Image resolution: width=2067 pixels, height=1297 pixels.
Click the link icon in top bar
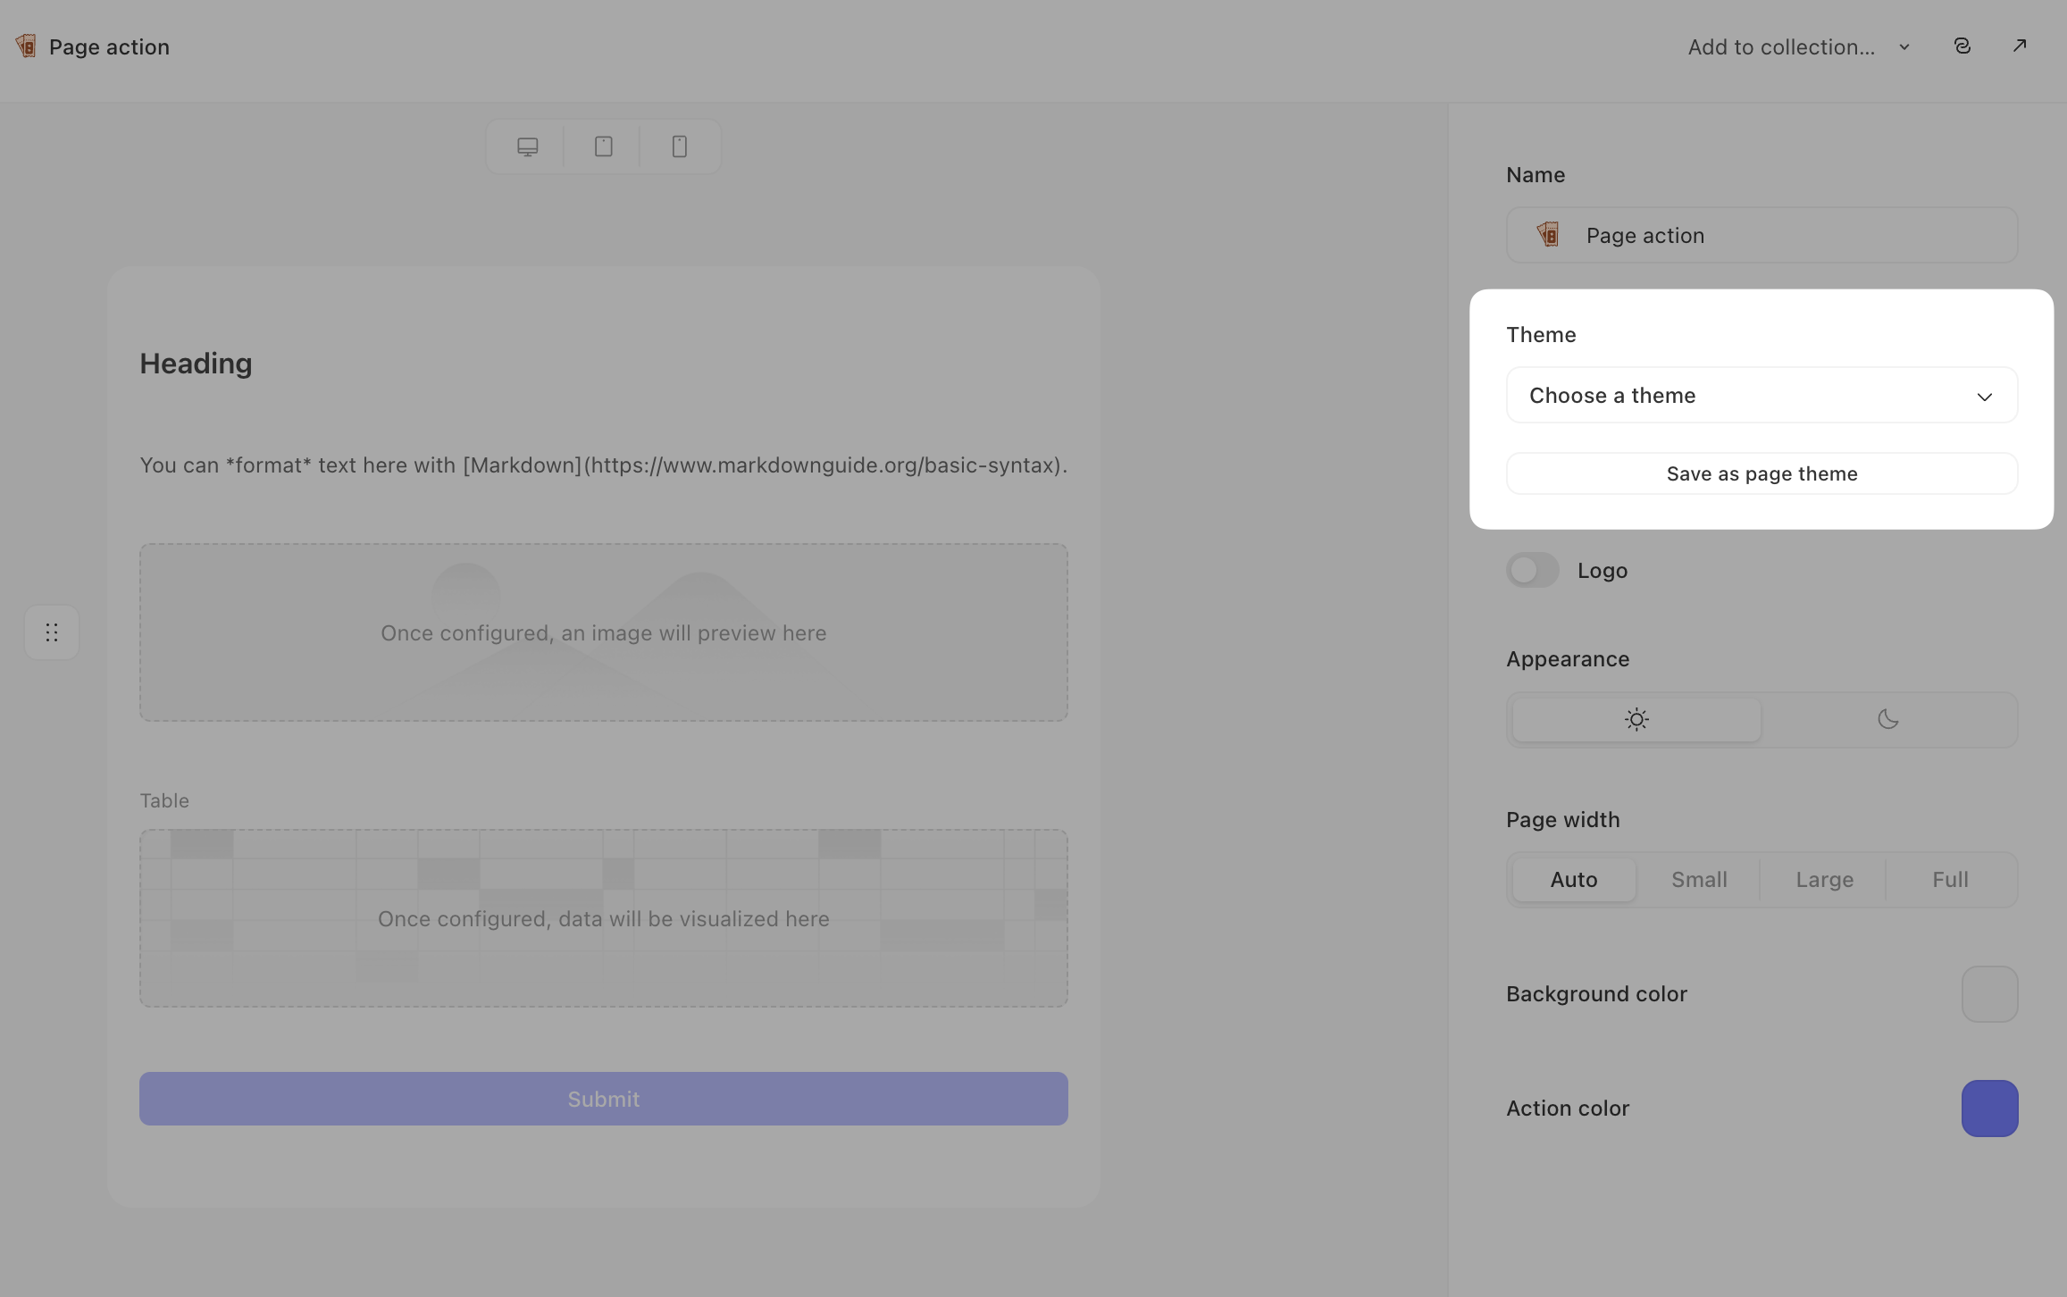tap(1962, 46)
